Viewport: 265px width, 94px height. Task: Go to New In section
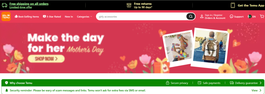click(x=69, y=17)
